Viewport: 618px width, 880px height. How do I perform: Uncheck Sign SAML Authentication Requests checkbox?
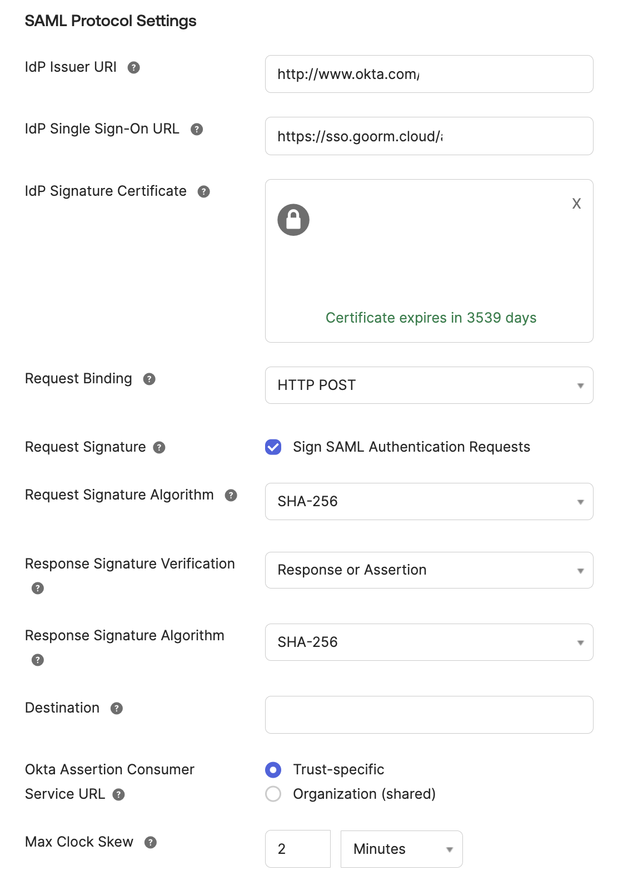coord(273,447)
